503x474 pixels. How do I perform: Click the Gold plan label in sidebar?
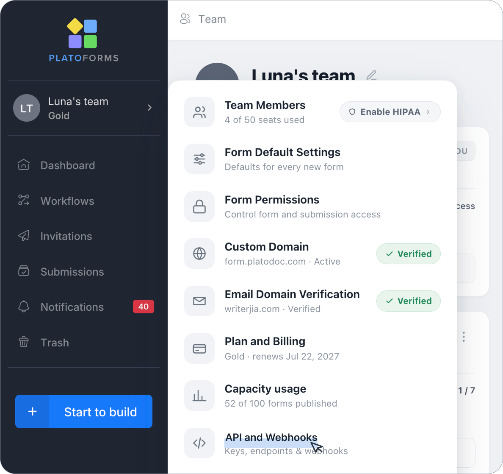coord(59,116)
